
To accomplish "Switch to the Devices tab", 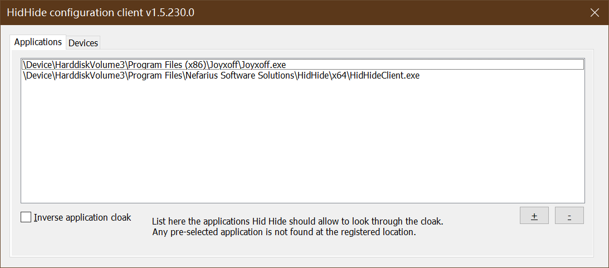I will pyautogui.click(x=83, y=43).
